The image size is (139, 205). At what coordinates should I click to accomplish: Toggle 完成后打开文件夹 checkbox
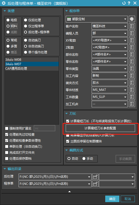point(7,153)
